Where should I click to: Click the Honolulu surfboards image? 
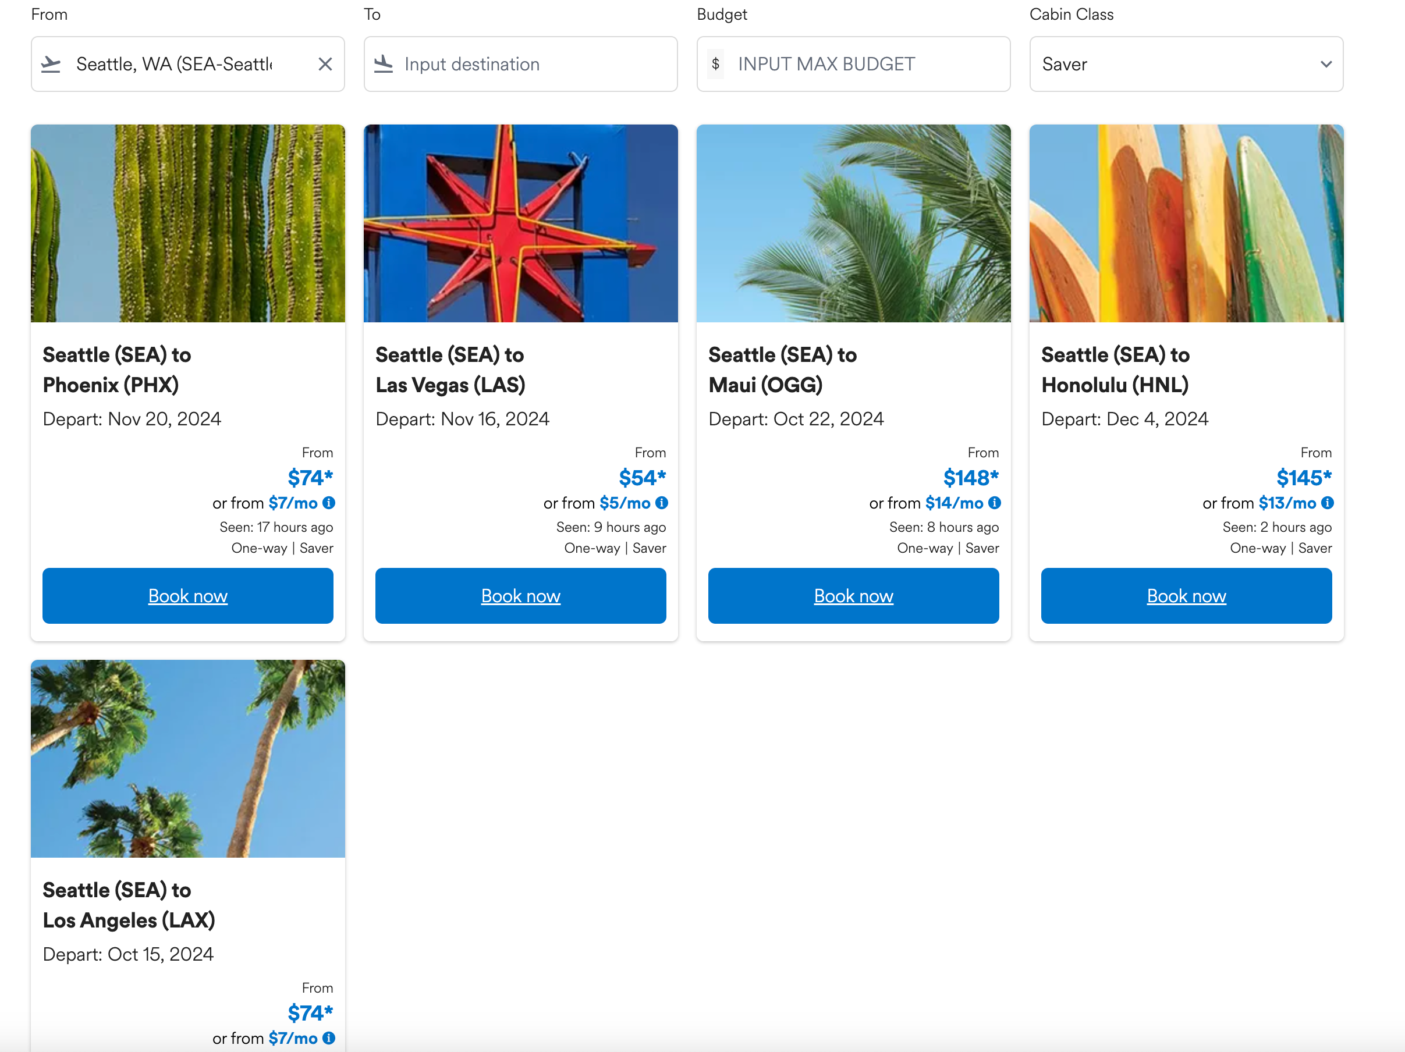point(1186,223)
